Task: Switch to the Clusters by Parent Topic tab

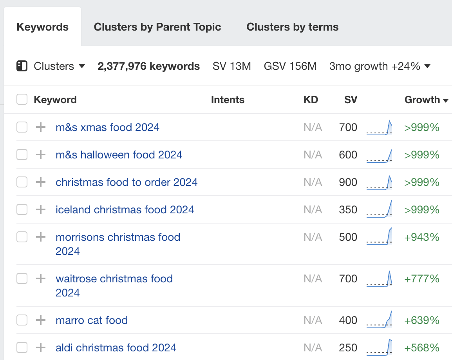Action: pos(157,27)
